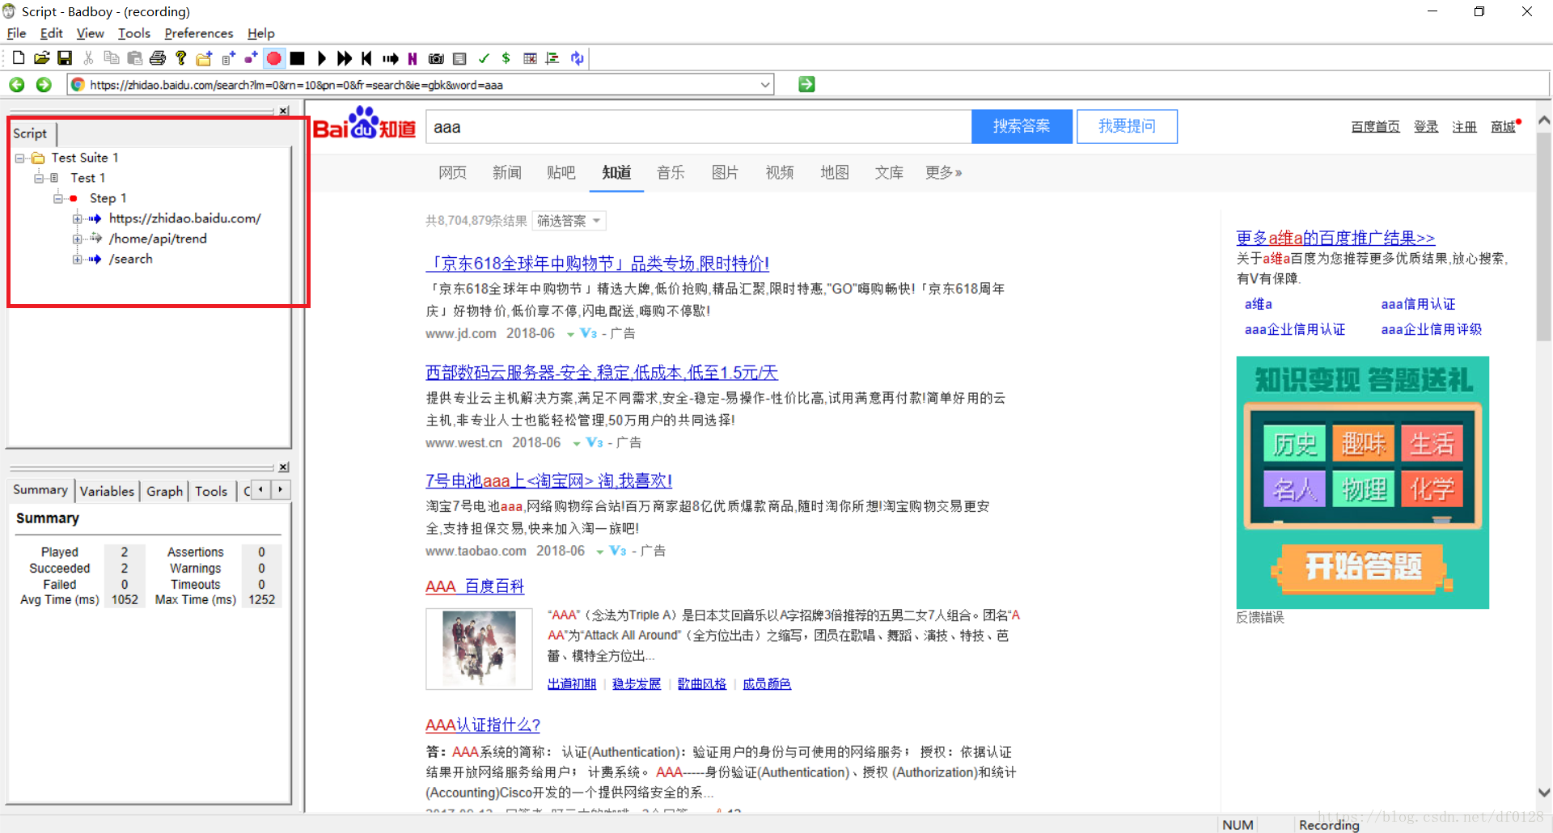Close the Summary panel with its X
Screen dimensions: 1553x833
pos(284,467)
